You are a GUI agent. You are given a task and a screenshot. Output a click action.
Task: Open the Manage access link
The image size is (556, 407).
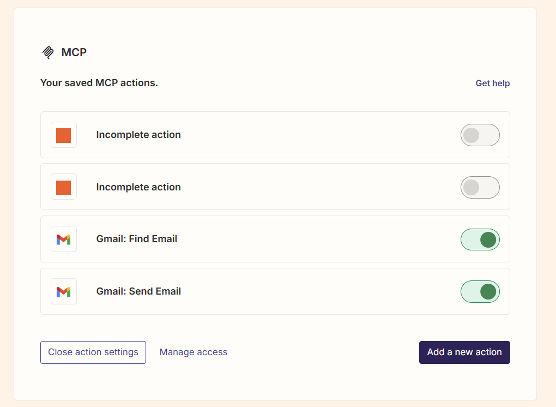[x=194, y=352]
